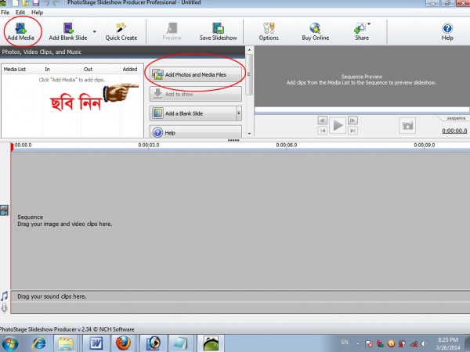This screenshot has width=470, height=352.
Task: Show hidden tray icons arrow
Action: coord(358,343)
